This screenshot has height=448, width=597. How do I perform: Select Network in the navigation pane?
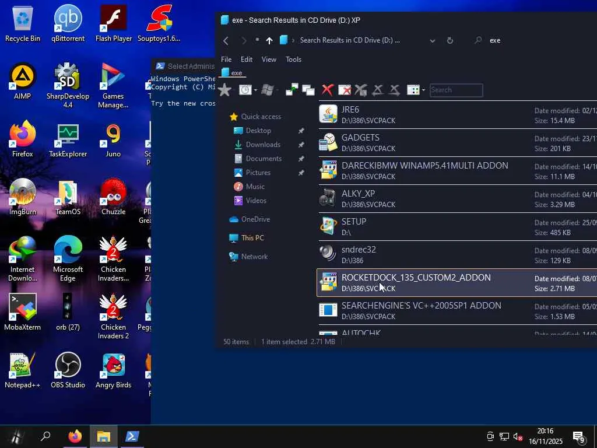point(248,257)
